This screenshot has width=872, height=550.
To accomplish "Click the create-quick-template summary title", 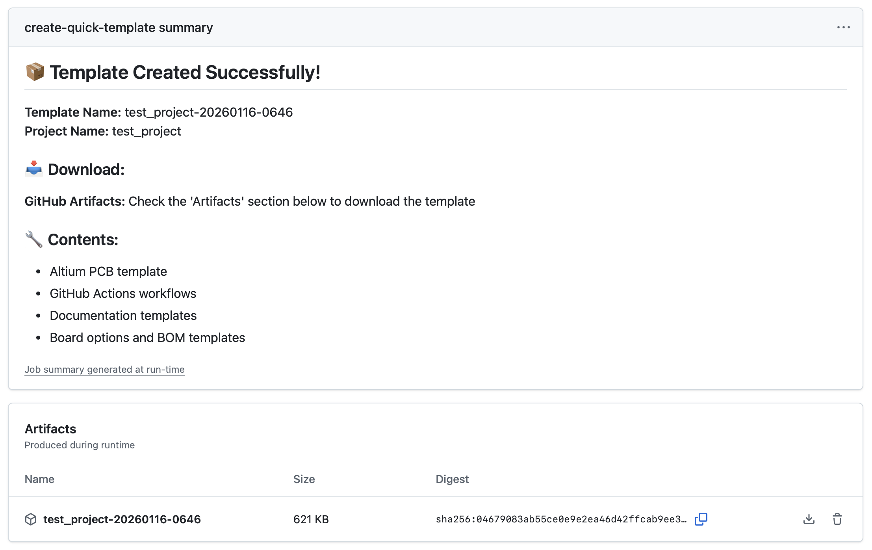I will 119,27.
